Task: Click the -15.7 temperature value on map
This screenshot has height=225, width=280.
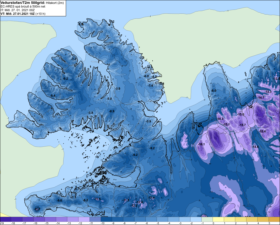Action: point(242,125)
